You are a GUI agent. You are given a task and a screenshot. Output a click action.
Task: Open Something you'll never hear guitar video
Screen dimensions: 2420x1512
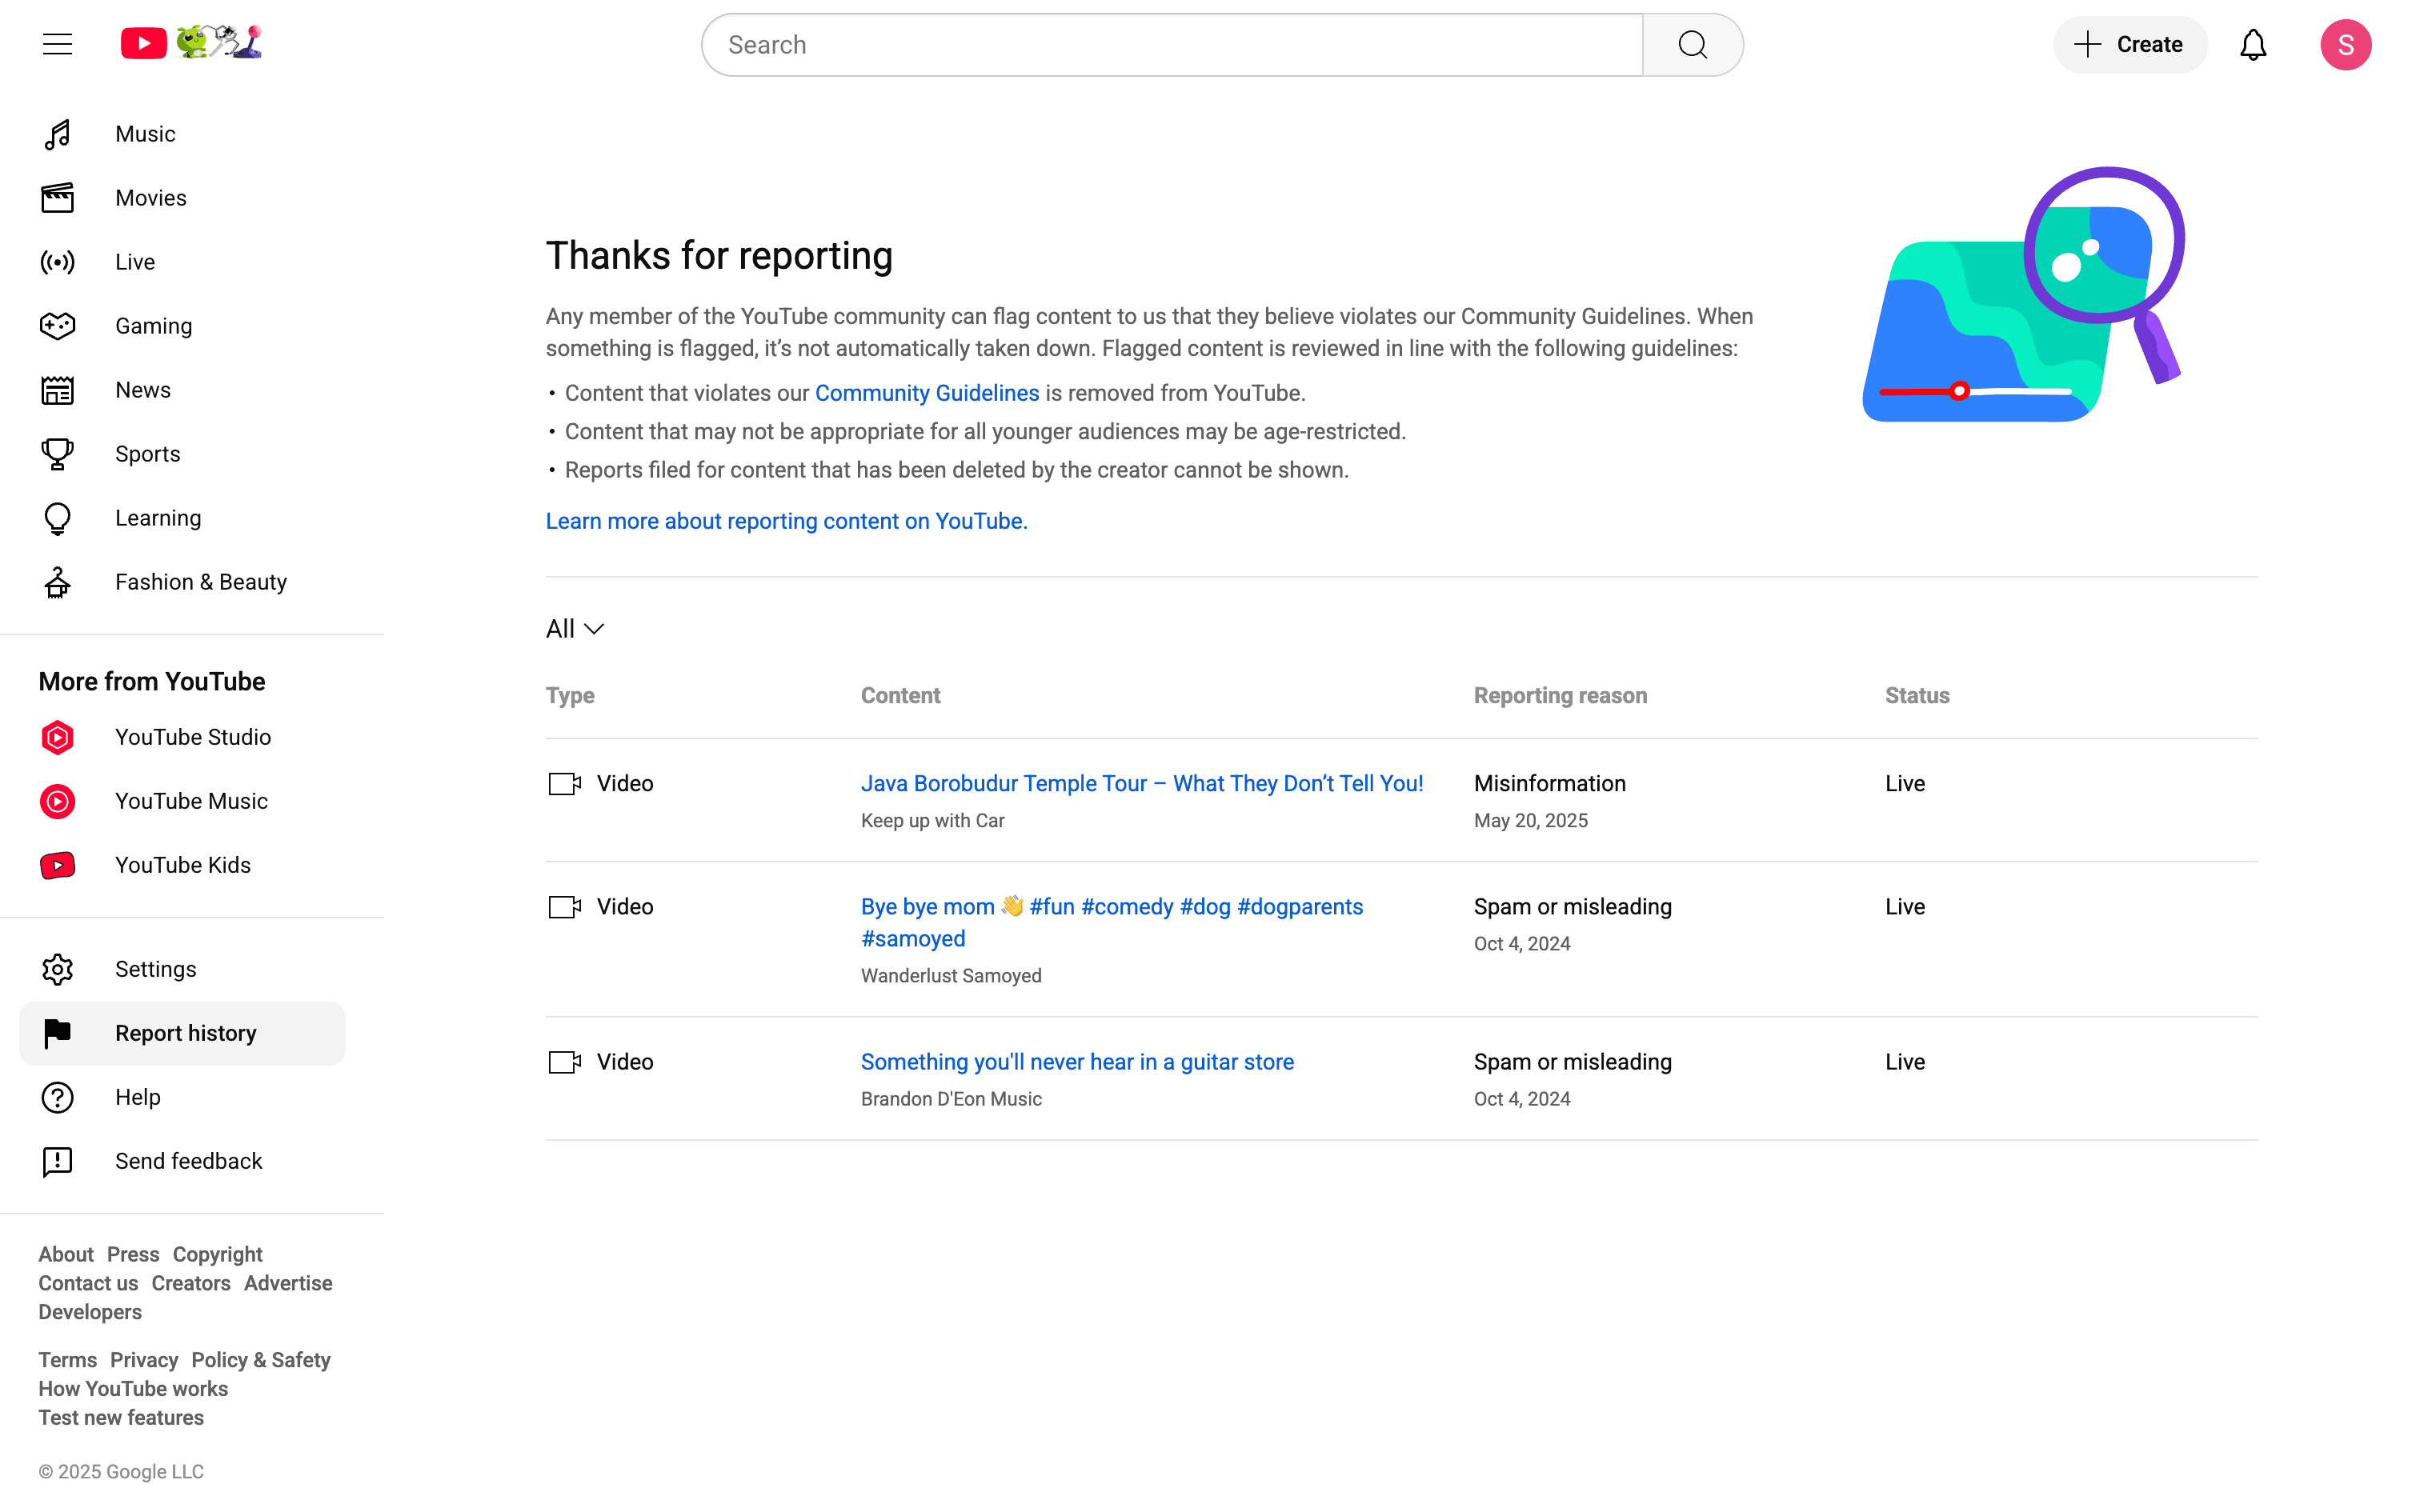pyautogui.click(x=1076, y=1062)
